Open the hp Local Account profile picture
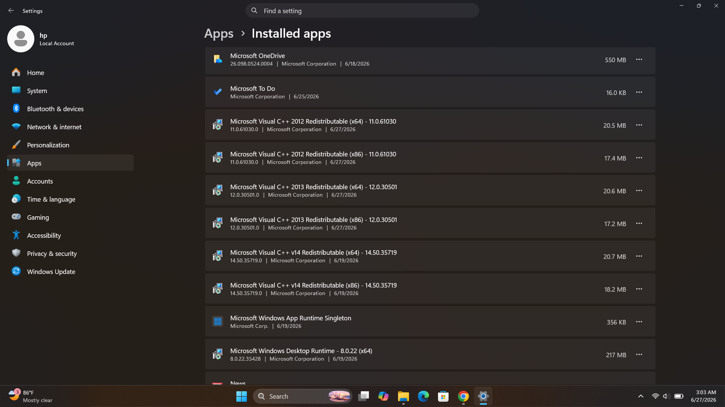This screenshot has width=725, height=407. [21, 39]
